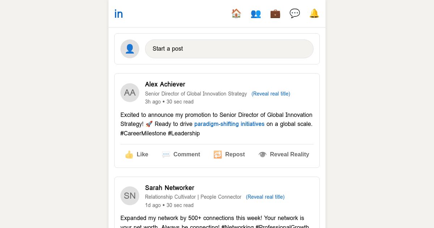The height and width of the screenshot is (228, 434).
Task: Check Notifications via the bell icon
Action: [x=314, y=13]
